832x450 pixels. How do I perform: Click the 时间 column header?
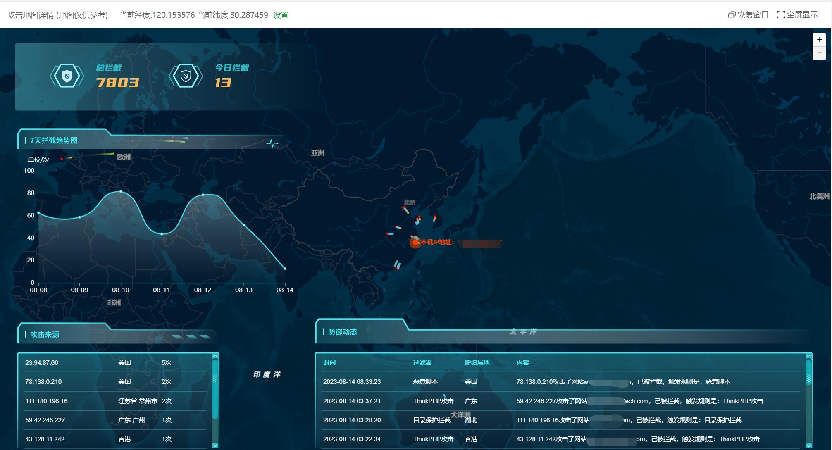(329, 363)
